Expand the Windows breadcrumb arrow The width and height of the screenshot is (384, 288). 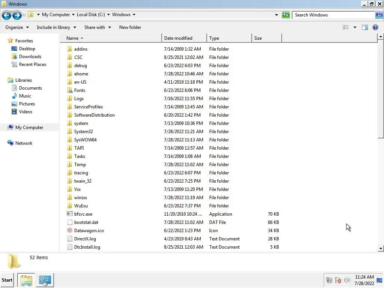point(134,15)
